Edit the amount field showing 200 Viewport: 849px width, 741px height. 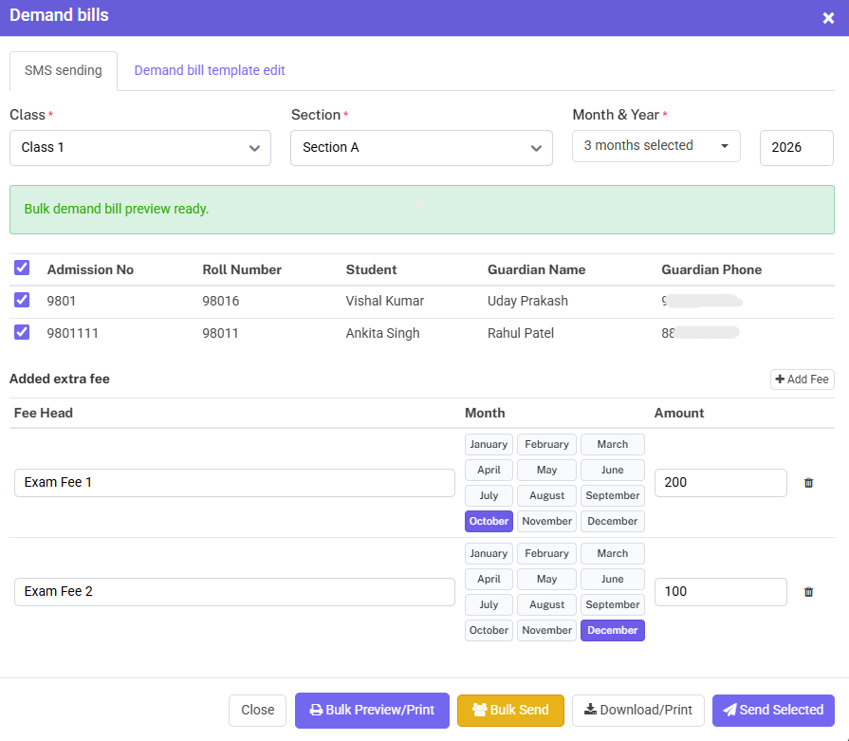(720, 483)
